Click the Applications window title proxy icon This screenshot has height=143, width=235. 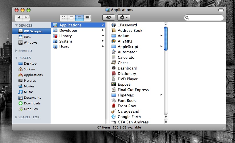click(x=108, y=10)
